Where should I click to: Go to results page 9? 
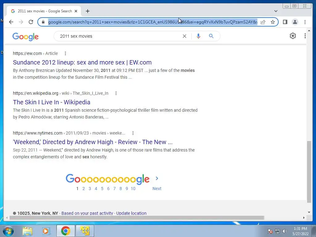(127, 189)
